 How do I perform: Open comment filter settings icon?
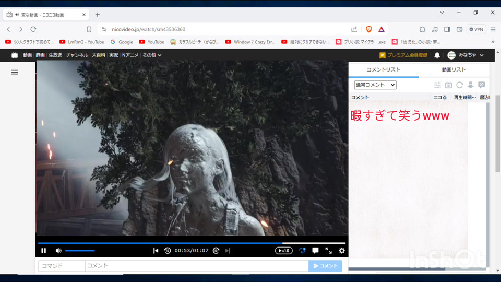(437, 85)
